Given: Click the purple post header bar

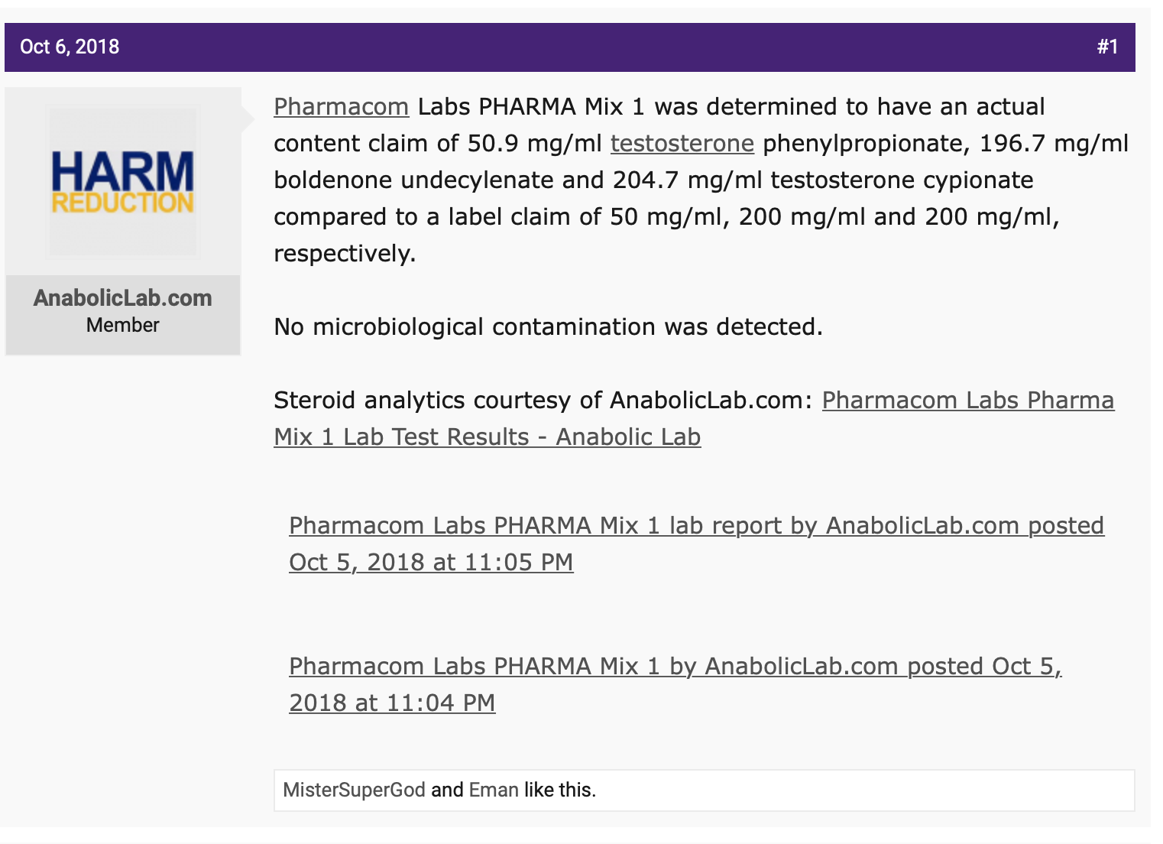Looking at the screenshot, I should [570, 47].
